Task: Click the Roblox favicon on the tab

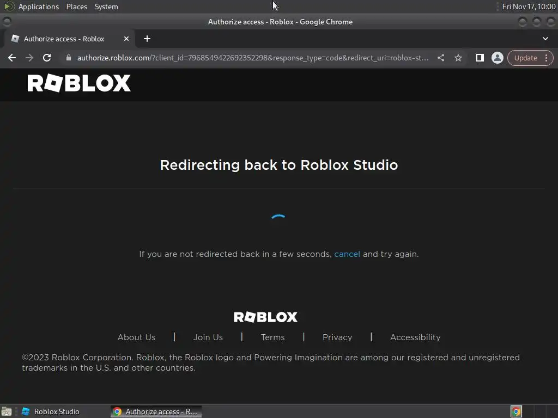Action: click(15, 39)
